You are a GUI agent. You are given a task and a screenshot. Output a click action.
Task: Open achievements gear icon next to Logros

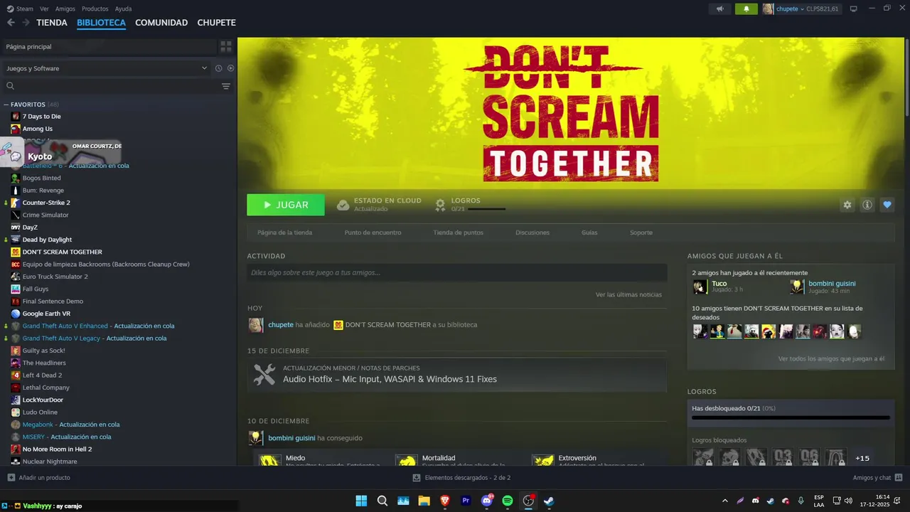440,205
